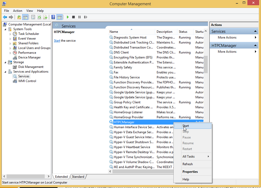261x188 pixels.
Task: Collapse the Services section in Actions pane
Action: pyautogui.click(x=256, y=31)
